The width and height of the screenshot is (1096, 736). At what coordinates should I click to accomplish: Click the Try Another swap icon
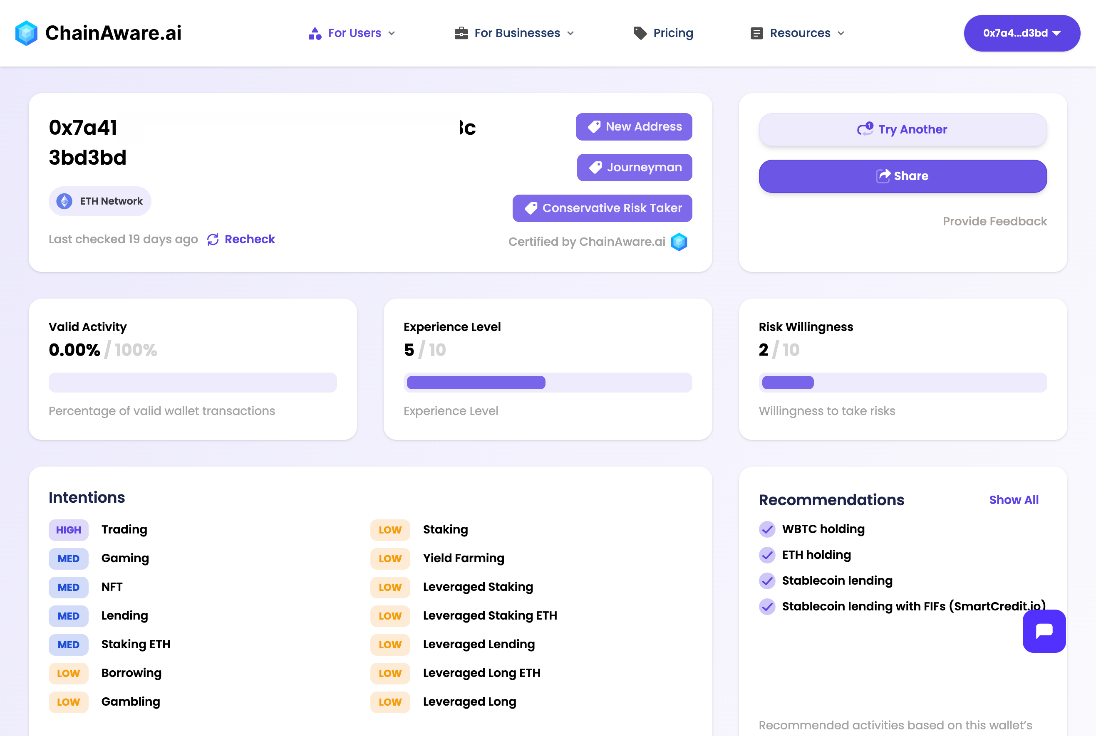click(x=865, y=129)
